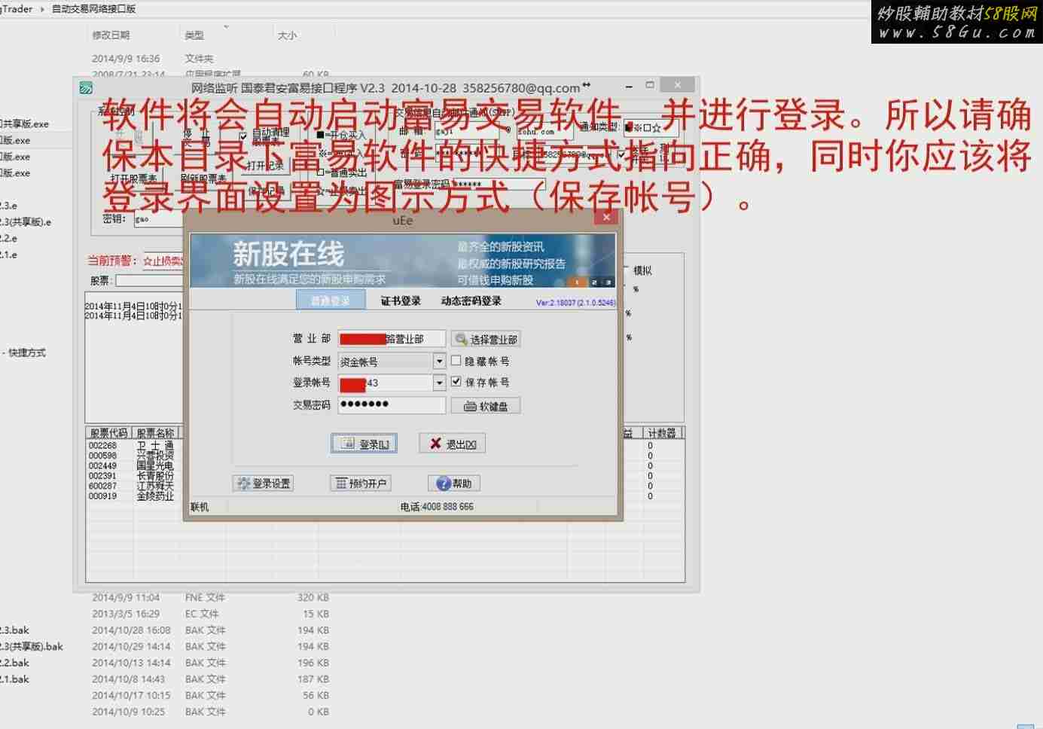Select banner page indicator 2
The image size is (1043, 729).
(x=593, y=282)
